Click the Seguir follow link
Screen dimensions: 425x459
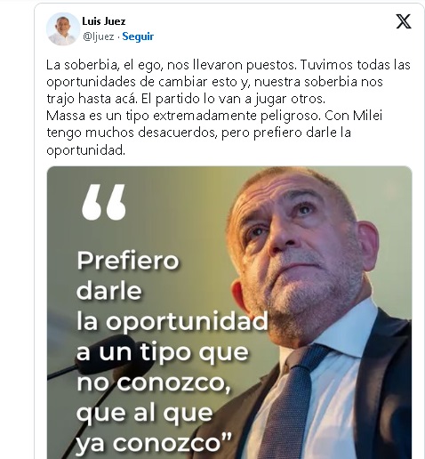tap(138, 36)
